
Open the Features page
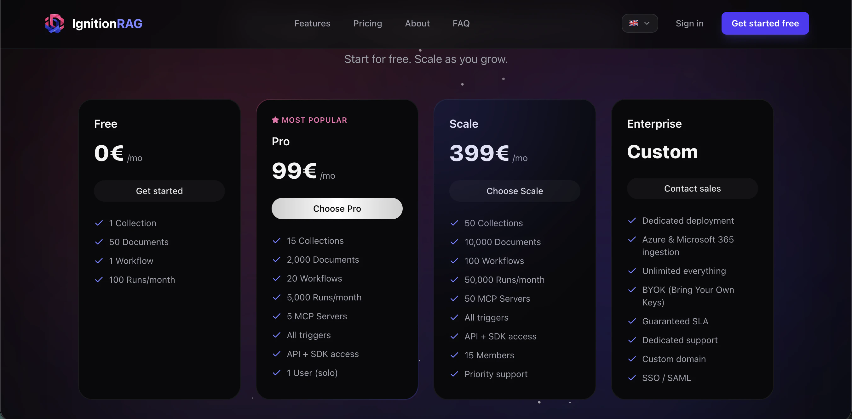coord(312,23)
